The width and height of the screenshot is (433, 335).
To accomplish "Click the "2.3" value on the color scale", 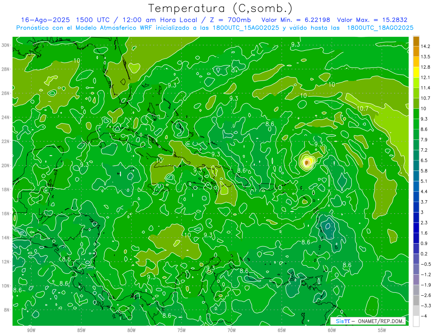I will [x=424, y=223].
